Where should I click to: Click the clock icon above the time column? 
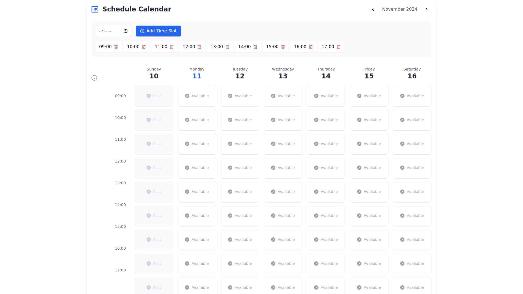click(94, 78)
